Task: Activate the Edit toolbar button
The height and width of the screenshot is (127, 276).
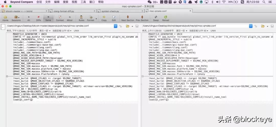Action: tap(114, 18)
